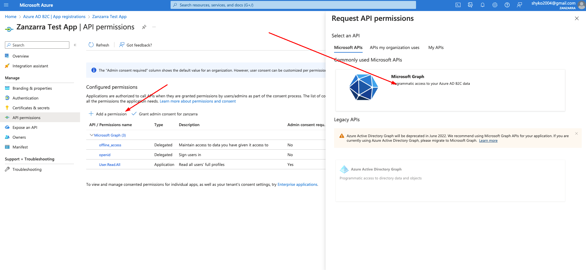586x270 pixels.
Task: Click the sidebar Search field
Action: pyautogui.click(x=37, y=45)
